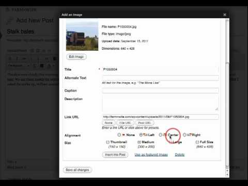Click the File type image/jpeg text

(116, 34)
